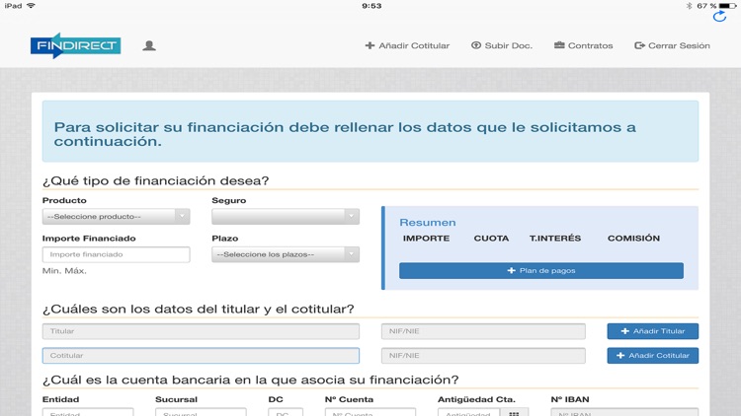Click the IMPORTE heading in Resumen
The height and width of the screenshot is (416, 741).
[426, 239]
